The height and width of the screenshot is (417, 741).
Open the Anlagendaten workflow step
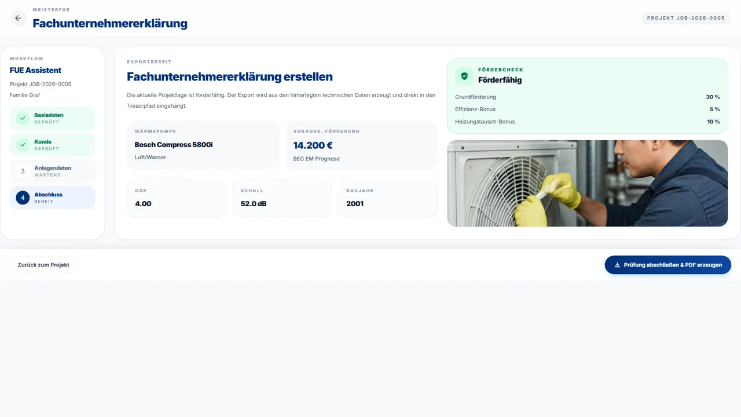pyautogui.click(x=52, y=171)
